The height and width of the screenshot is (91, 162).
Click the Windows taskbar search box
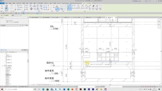(x=19, y=89)
